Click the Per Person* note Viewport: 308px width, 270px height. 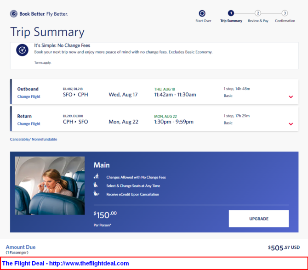103,225
